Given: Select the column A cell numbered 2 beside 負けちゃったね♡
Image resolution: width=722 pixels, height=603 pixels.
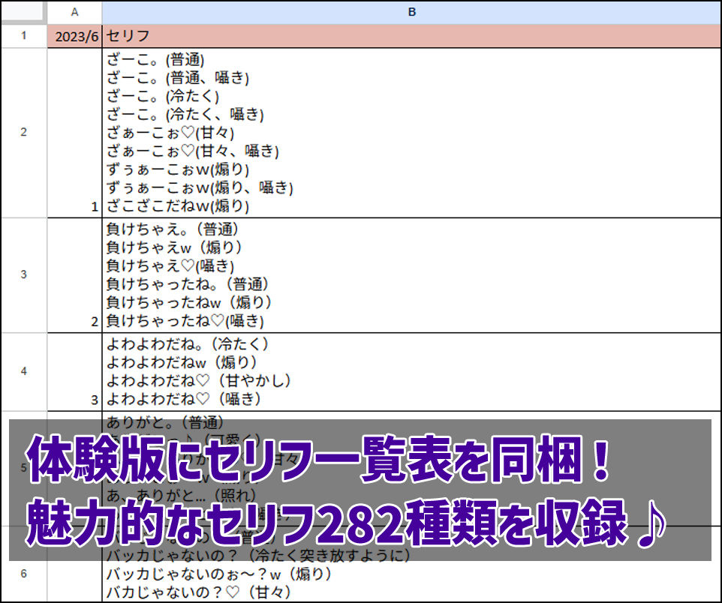Looking at the screenshot, I should point(74,274).
